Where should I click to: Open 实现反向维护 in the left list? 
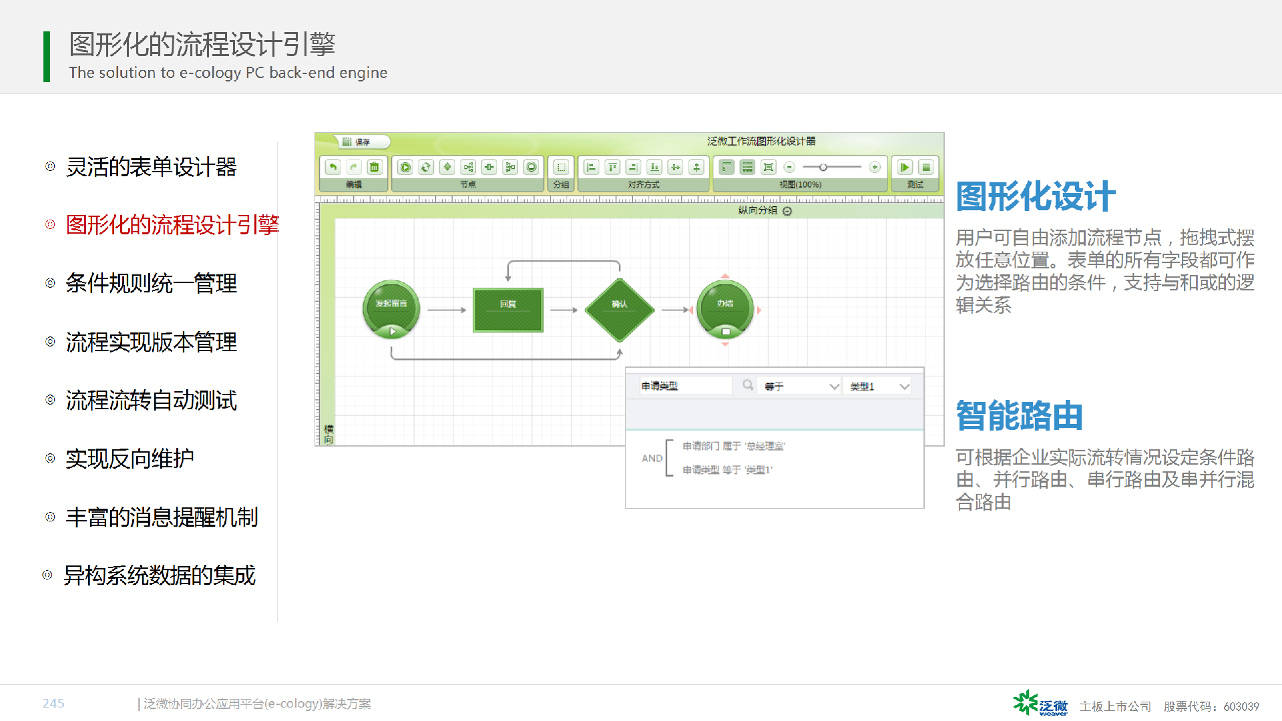click(130, 459)
